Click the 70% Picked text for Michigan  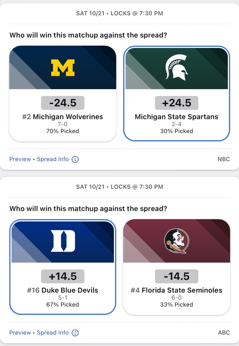coord(63,131)
